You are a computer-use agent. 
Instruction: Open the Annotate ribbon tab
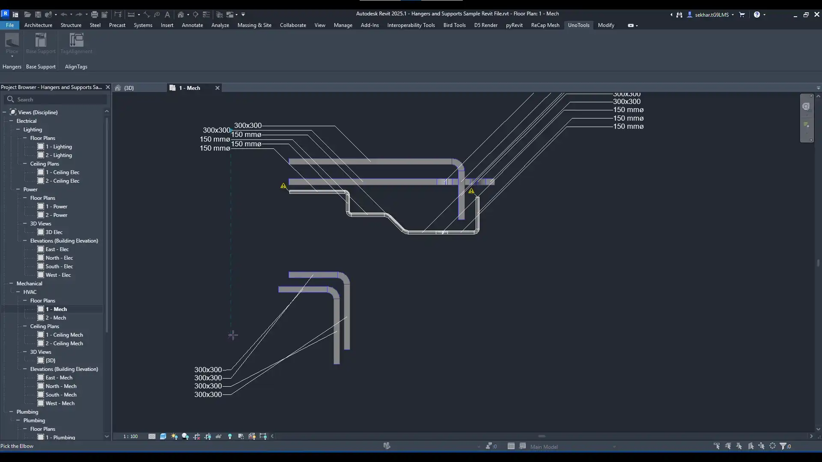pyautogui.click(x=192, y=25)
